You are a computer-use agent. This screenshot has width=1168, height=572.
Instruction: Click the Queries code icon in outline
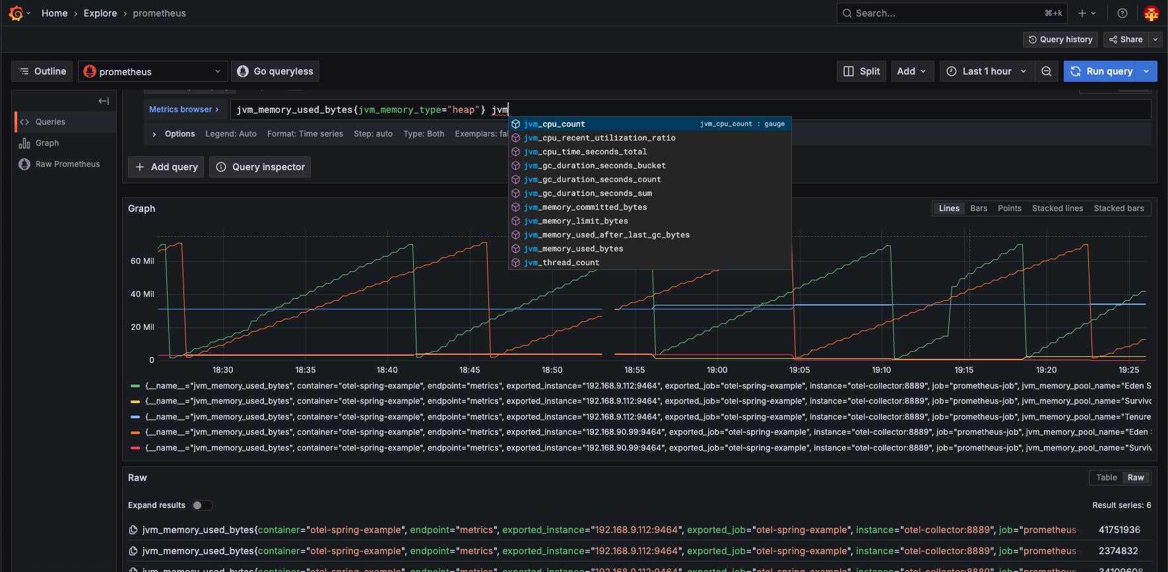pyautogui.click(x=24, y=122)
